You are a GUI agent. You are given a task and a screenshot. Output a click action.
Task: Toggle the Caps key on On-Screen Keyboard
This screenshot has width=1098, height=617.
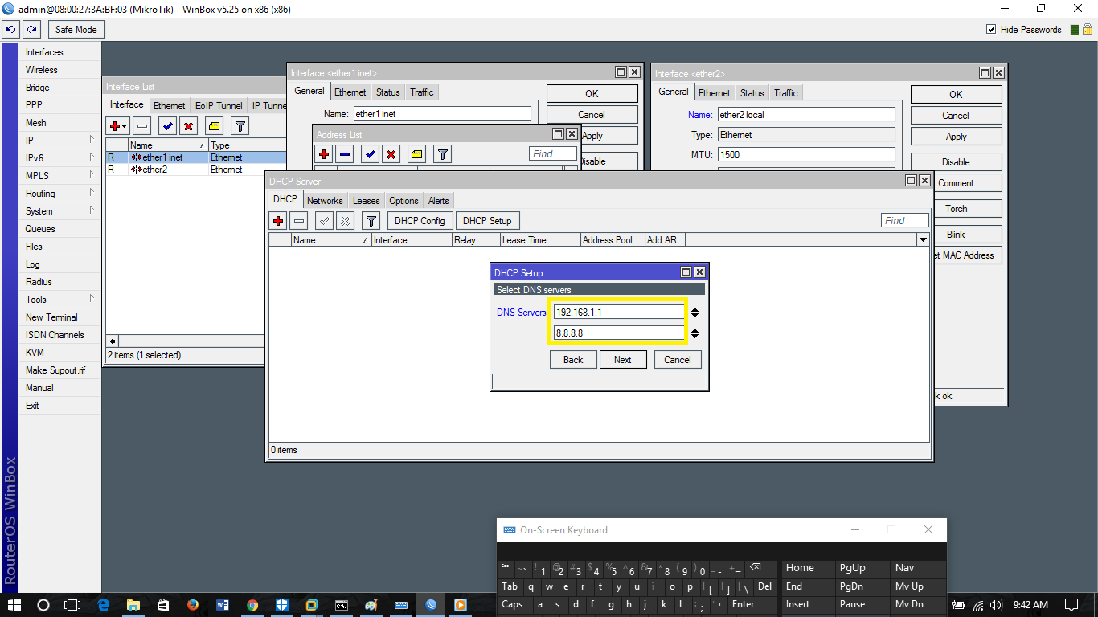tap(512, 604)
